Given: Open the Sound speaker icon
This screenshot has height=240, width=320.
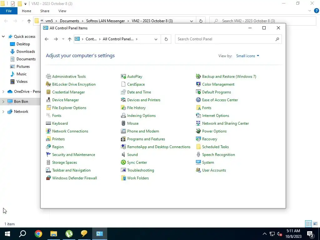Looking at the screenshot, I should tap(123, 154).
